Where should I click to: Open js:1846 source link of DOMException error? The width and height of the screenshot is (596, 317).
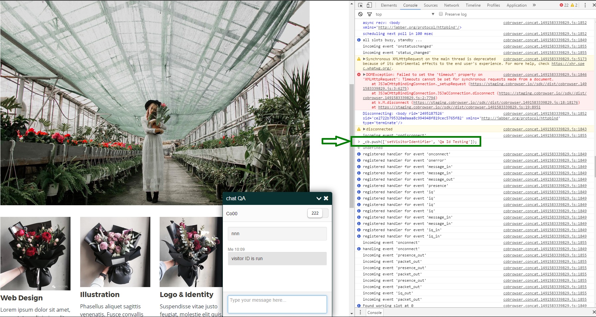[545, 75]
